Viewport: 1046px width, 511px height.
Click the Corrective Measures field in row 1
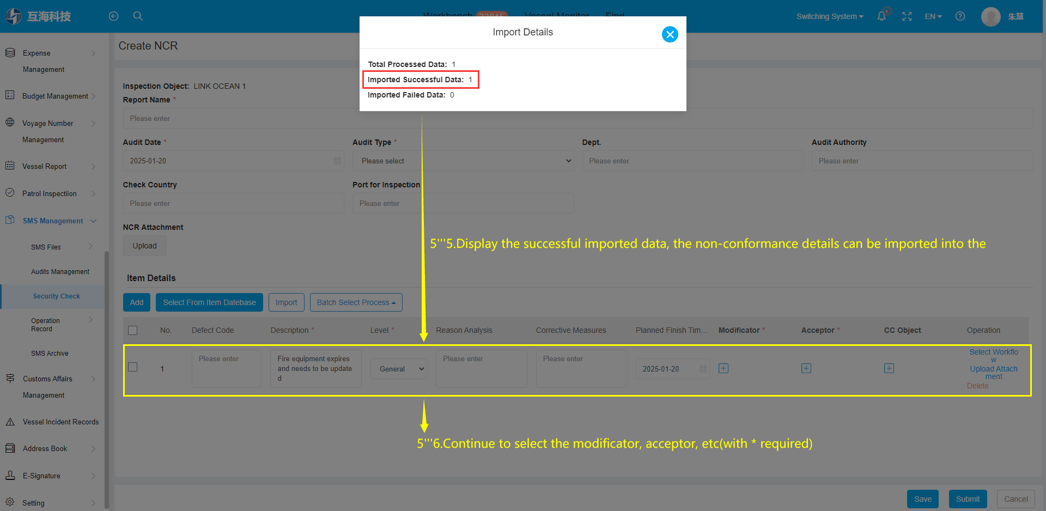581,369
